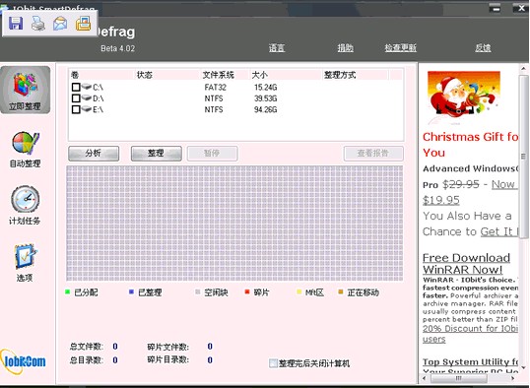This screenshot has width=530, height=388.
Task: Click the ad panel scroll left arrow
Action: coord(425,378)
